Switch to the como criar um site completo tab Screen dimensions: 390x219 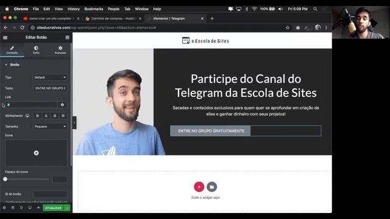pos(51,18)
